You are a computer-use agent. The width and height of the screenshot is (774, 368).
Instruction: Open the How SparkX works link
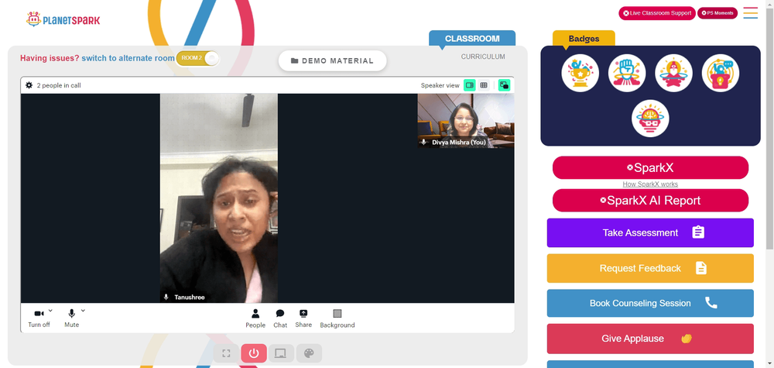(650, 184)
